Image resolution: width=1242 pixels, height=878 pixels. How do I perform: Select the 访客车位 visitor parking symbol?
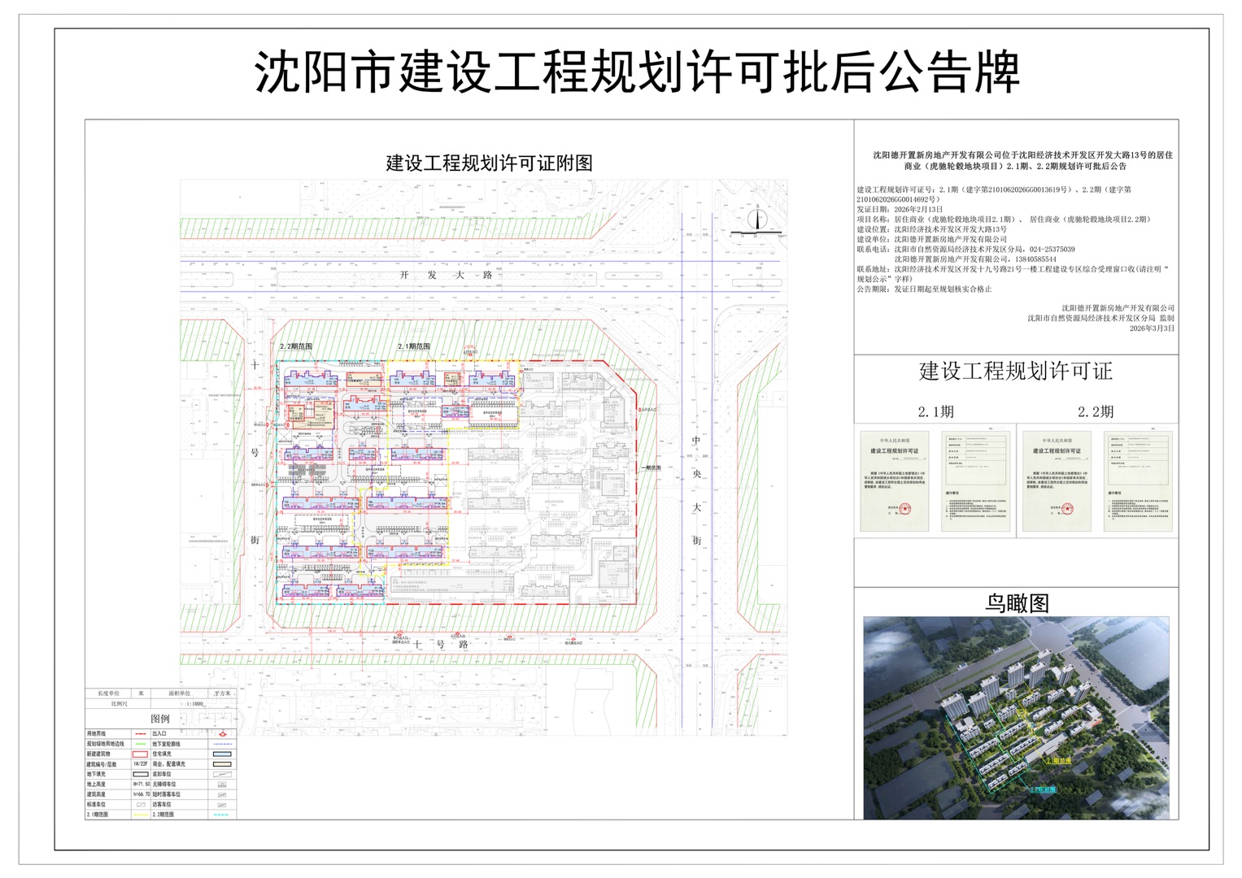[222, 805]
